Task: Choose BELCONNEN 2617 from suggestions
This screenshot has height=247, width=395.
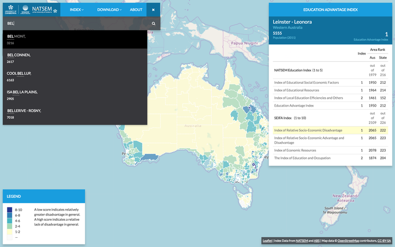Action: pos(75,58)
